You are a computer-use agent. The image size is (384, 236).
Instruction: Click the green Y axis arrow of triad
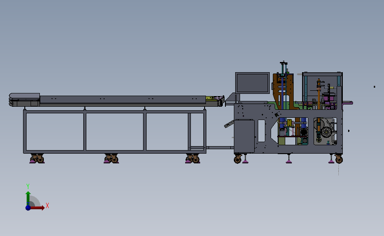pos(28,198)
